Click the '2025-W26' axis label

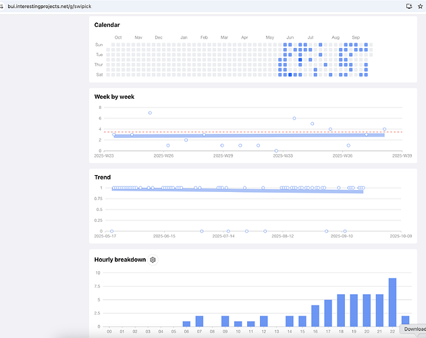[x=163, y=156]
